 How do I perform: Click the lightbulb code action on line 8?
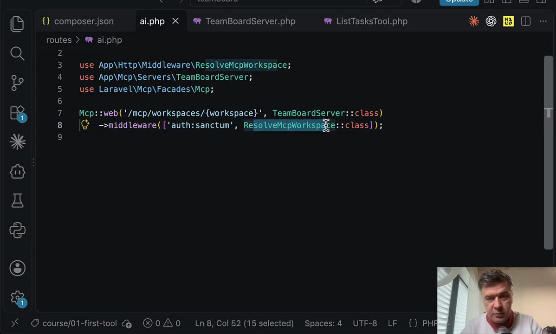click(x=85, y=124)
